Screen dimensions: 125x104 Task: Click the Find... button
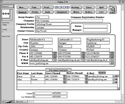(35, 7)
